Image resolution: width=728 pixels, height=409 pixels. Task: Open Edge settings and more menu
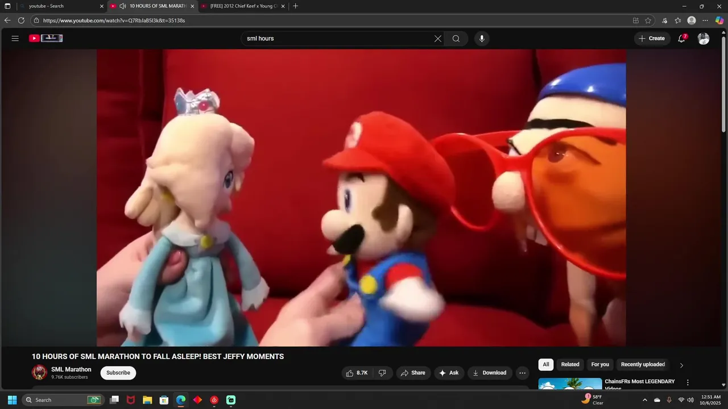pyautogui.click(x=705, y=20)
